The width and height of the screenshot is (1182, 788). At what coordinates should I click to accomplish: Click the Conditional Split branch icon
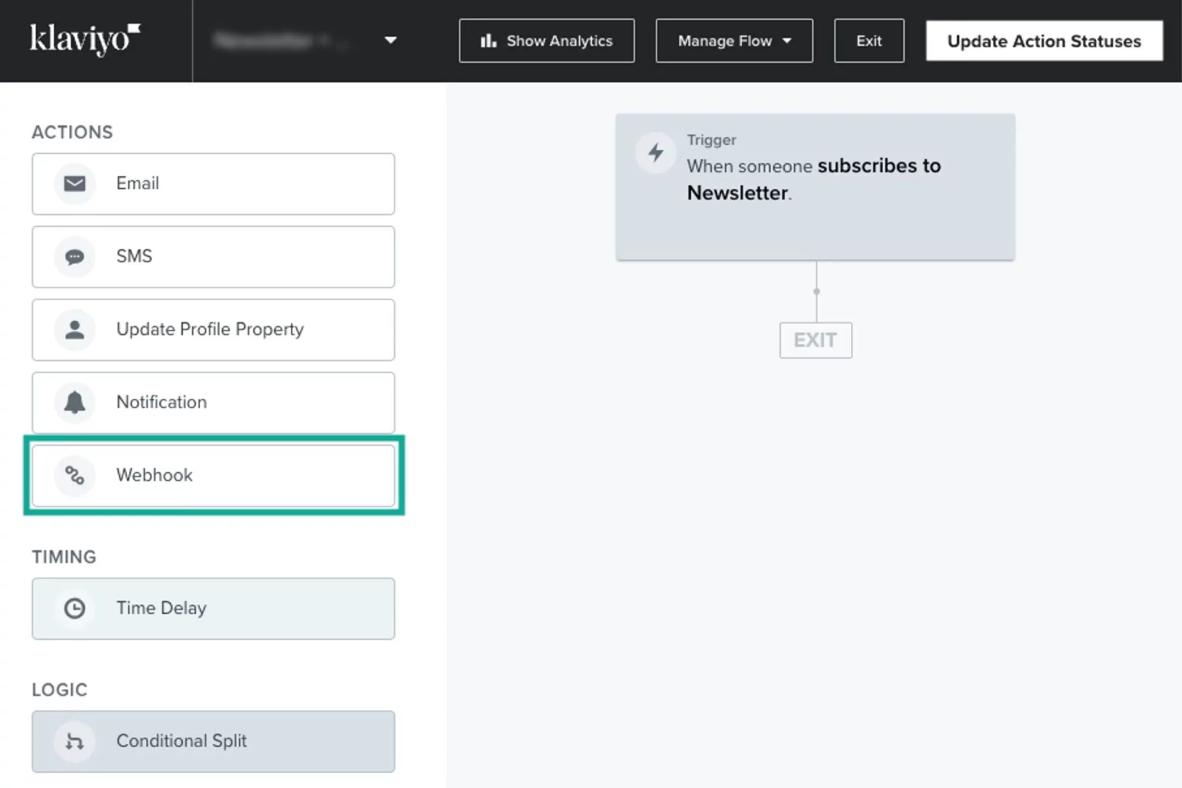click(x=74, y=741)
